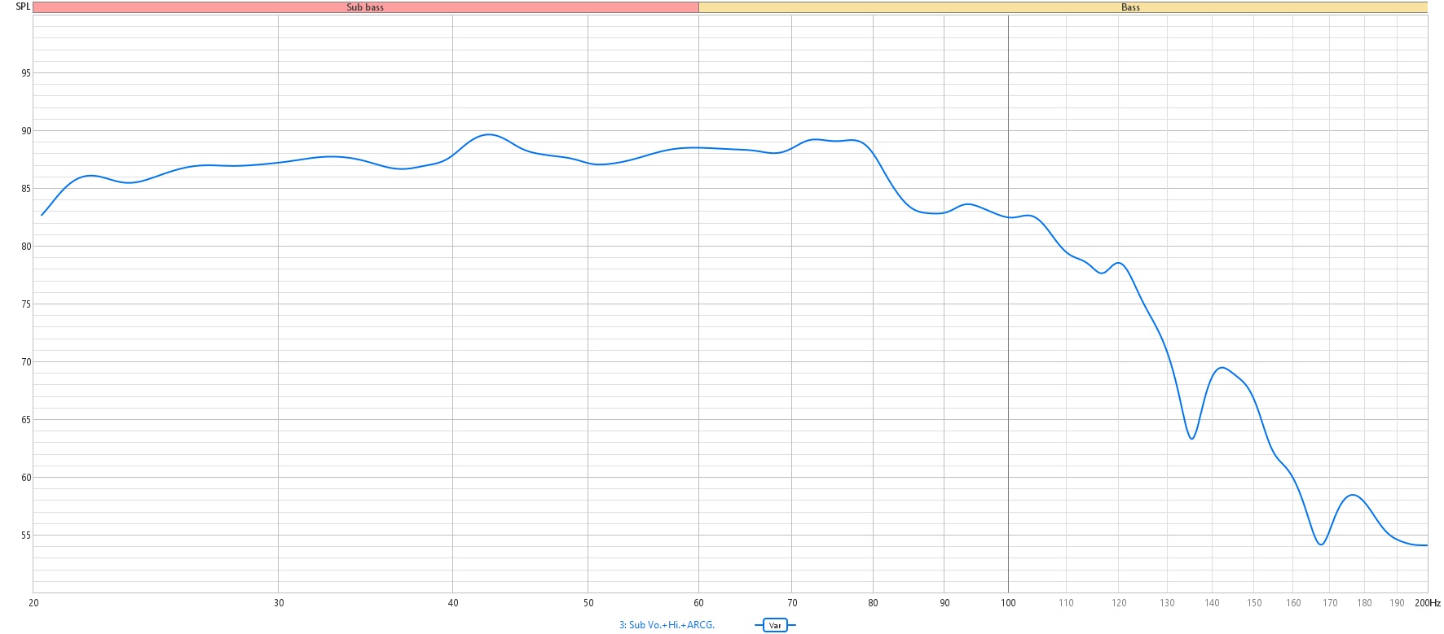Click the 70 dB axis value

click(x=26, y=362)
